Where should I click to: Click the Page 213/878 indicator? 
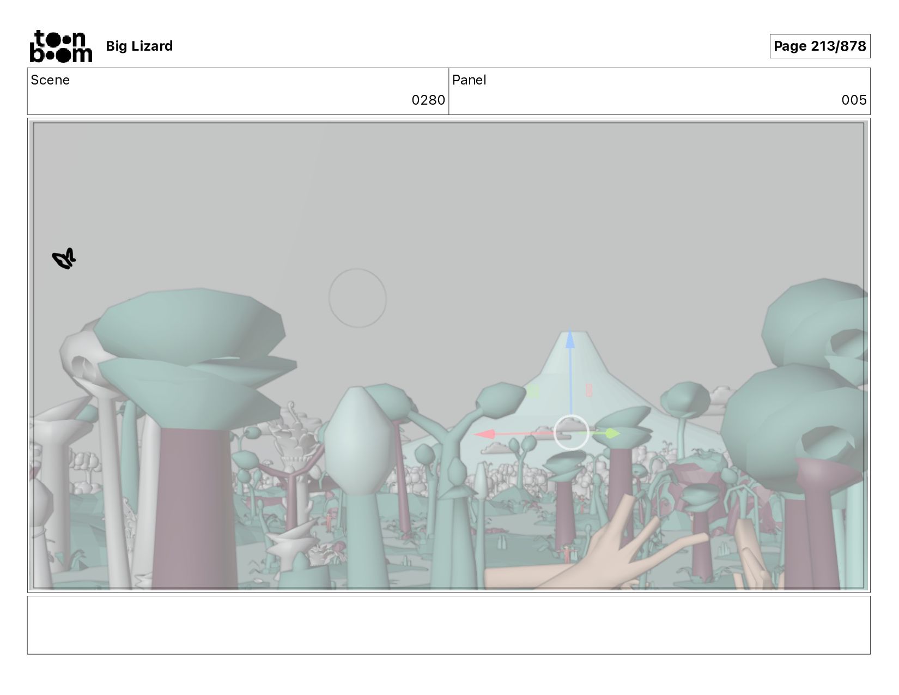[x=819, y=46]
